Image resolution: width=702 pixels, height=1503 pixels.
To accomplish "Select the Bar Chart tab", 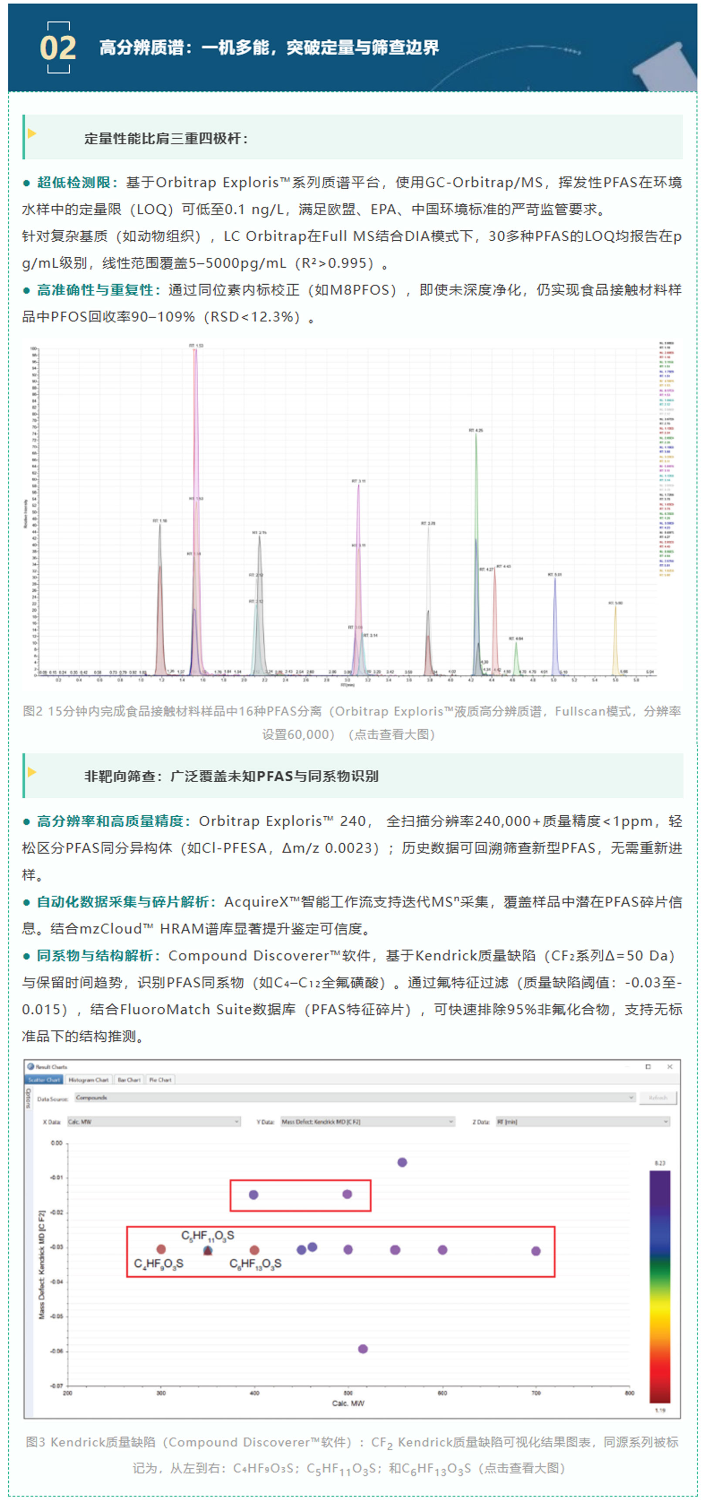I will pos(129,1080).
